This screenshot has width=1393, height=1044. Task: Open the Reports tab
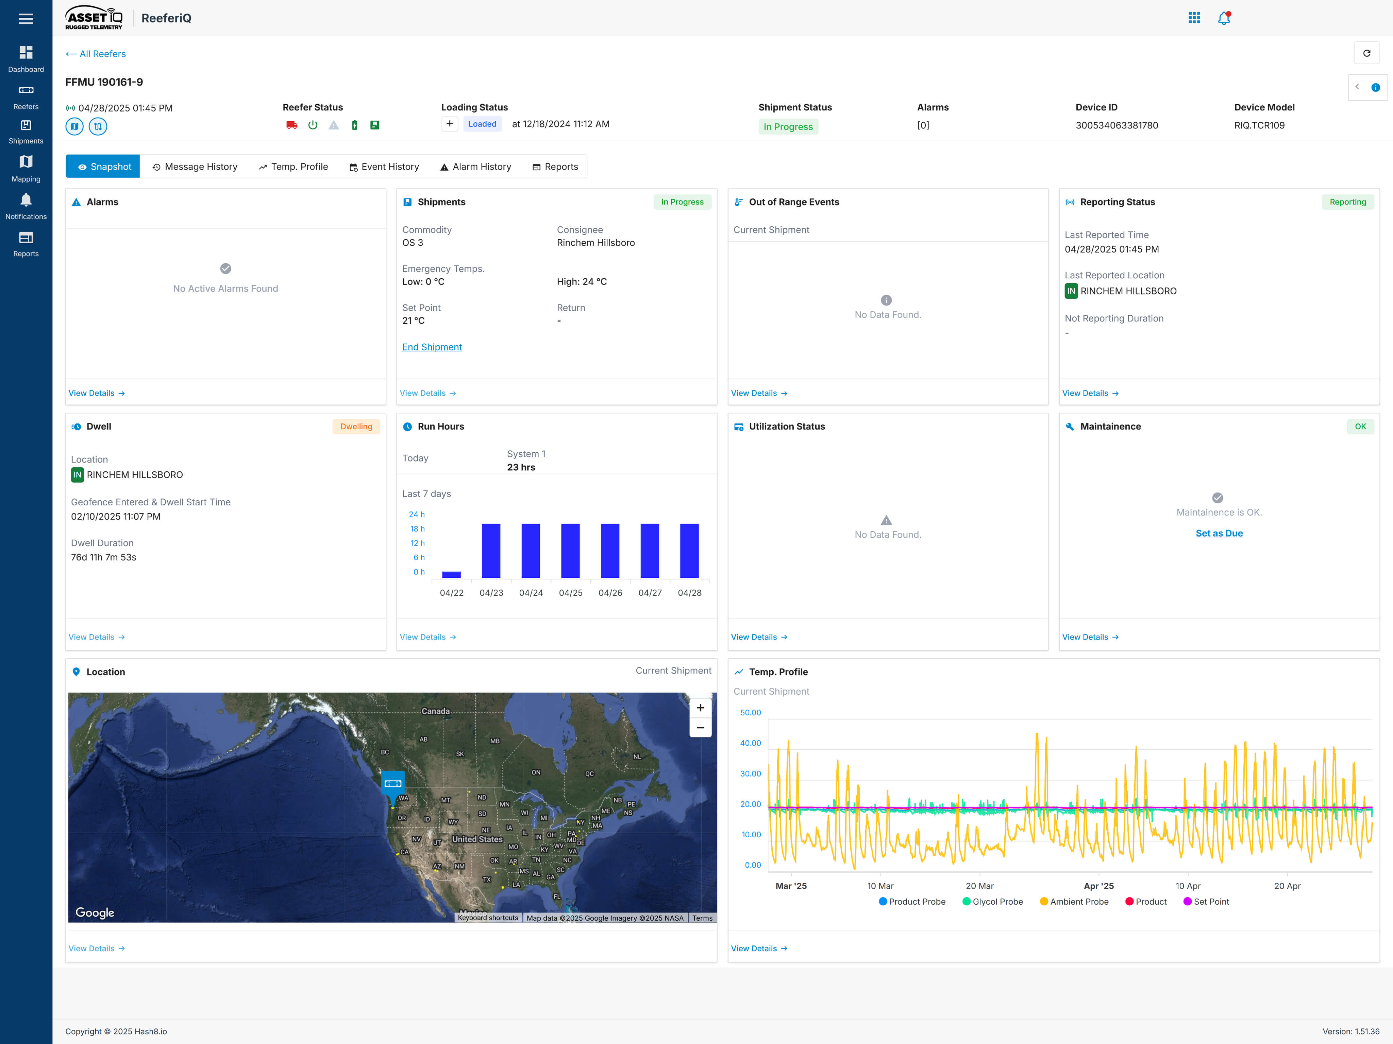point(555,167)
